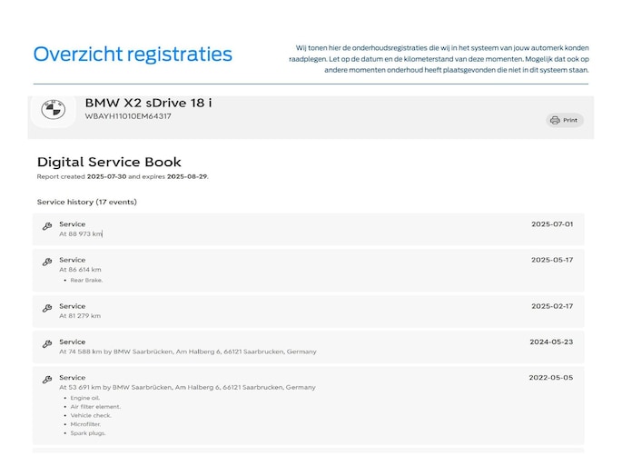Click the Overzicht registraties heading
This screenshot has width=622, height=466.
[x=133, y=54]
